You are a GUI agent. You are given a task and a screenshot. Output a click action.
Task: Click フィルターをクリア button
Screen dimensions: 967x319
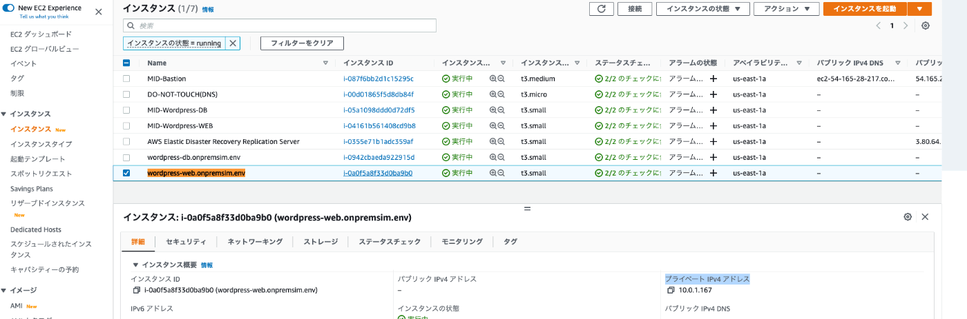coord(302,43)
